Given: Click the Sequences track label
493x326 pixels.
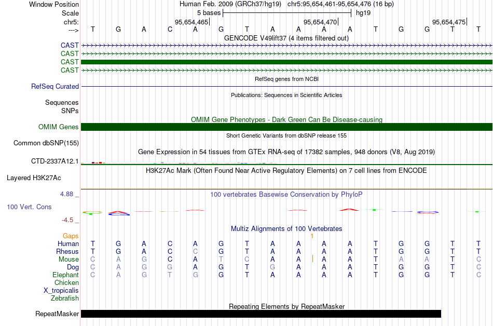Looking at the screenshot, I should pyautogui.click(x=62, y=102).
